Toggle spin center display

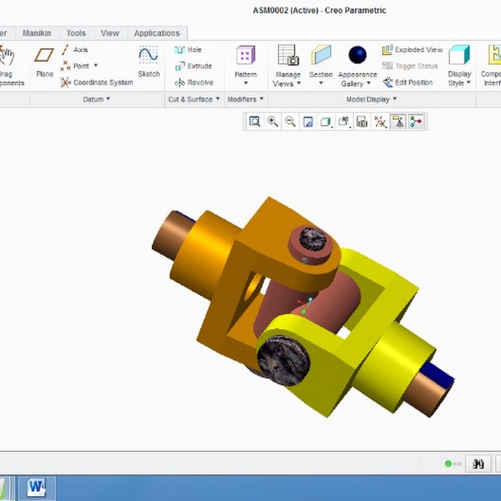click(x=416, y=121)
